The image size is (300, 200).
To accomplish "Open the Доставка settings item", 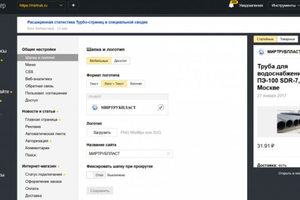I will pyautogui.click(x=33, y=195).
